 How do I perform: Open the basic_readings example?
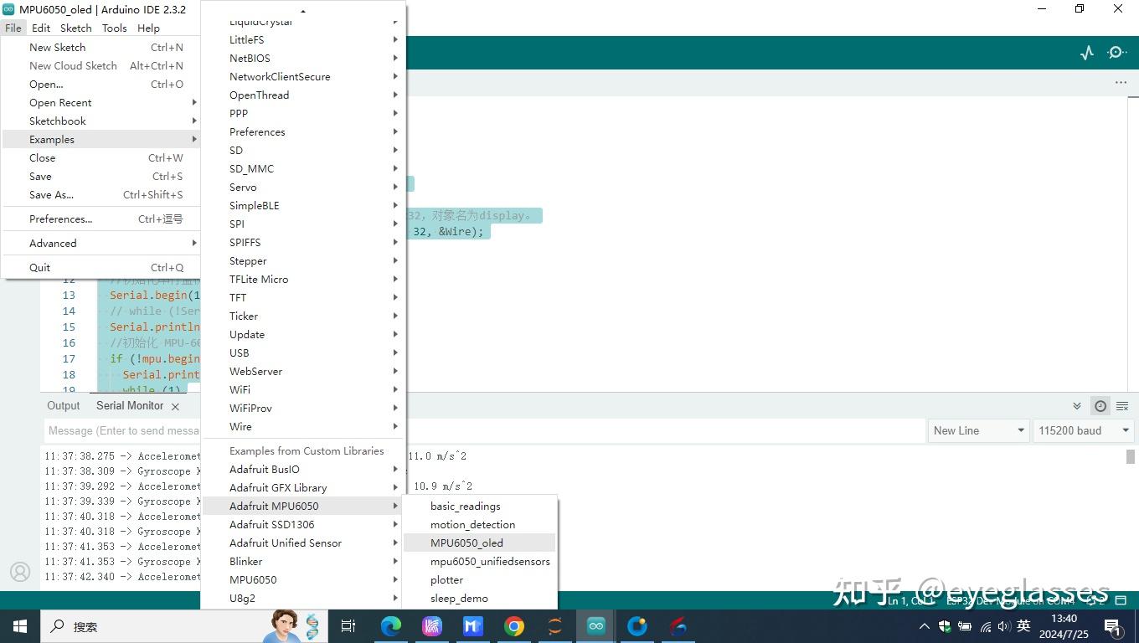tap(479, 506)
